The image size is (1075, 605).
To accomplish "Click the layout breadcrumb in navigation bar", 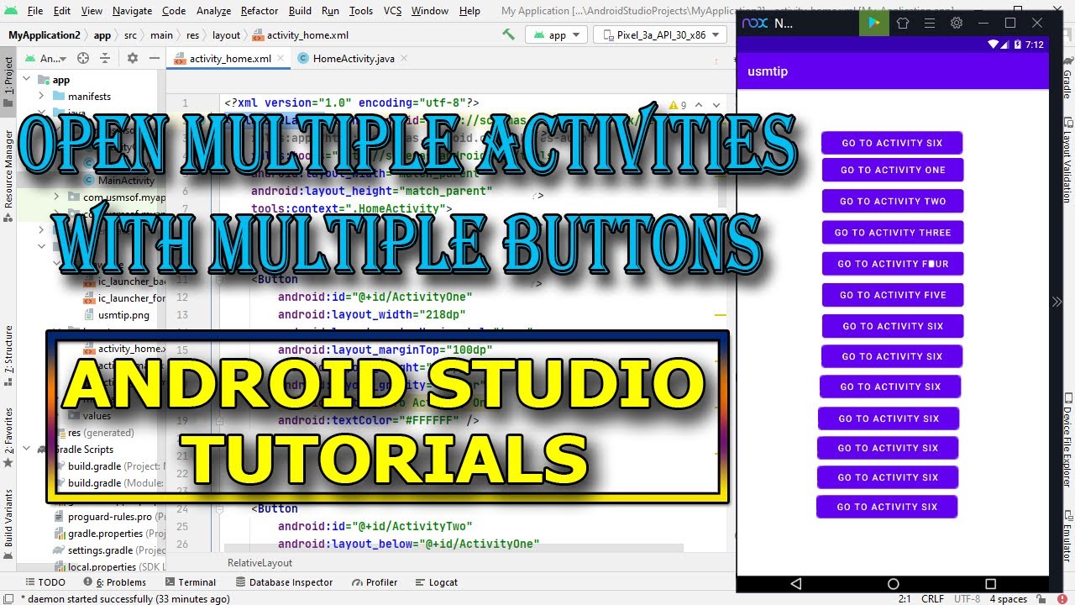I will pyautogui.click(x=226, y=35).
